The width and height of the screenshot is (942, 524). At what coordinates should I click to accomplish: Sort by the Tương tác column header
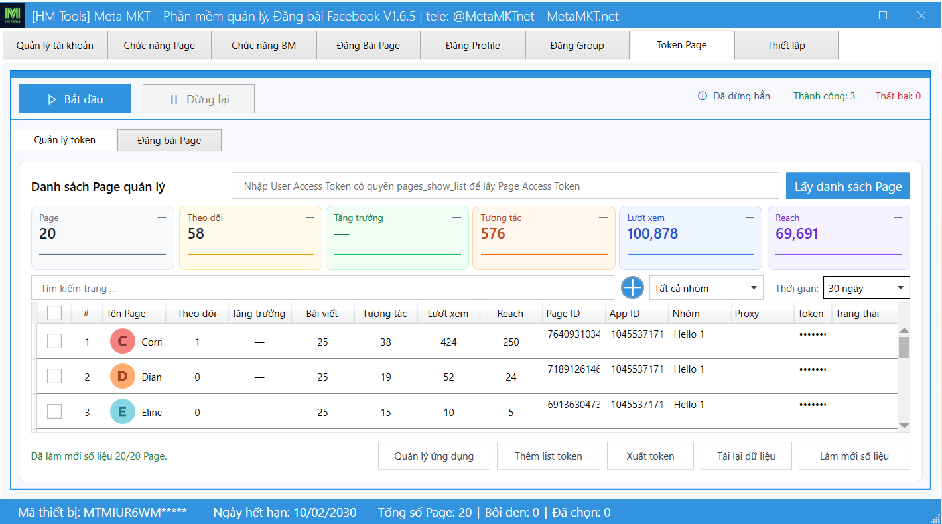coord(385,314)
